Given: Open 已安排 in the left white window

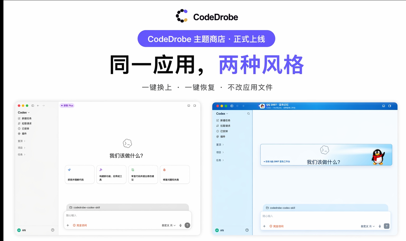Looking at the screenshot, I should 24,128.
